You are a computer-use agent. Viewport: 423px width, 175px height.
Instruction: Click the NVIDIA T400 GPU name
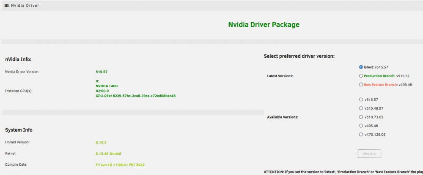coord(107,86)
